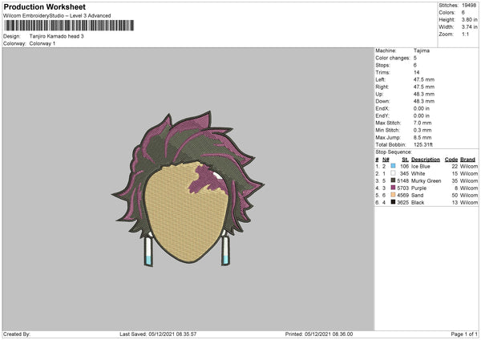Image resolution: width=481 pixels, height=340 pixels.
Task: Click the Total Bobbin value '125.31ft'
Action: 423,144
